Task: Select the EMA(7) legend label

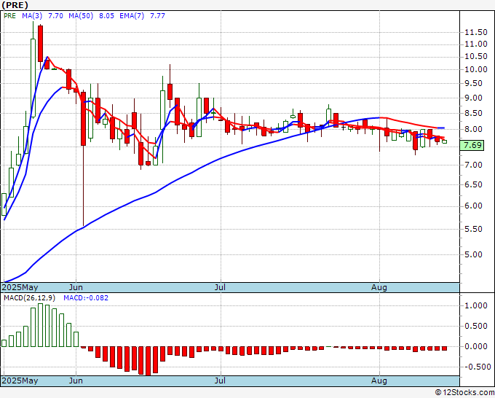Action: [x=132, y=16]
